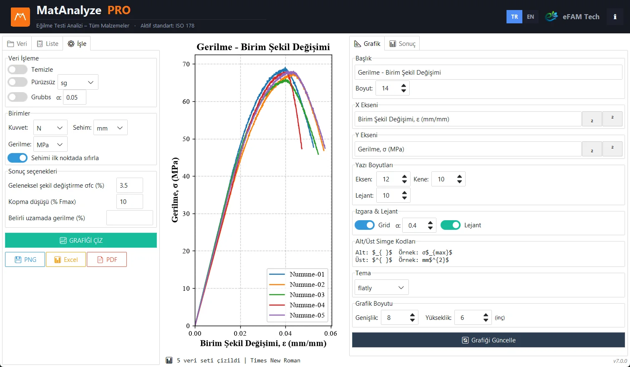Open the Kuvvet unit dropdown

[50, 128]
